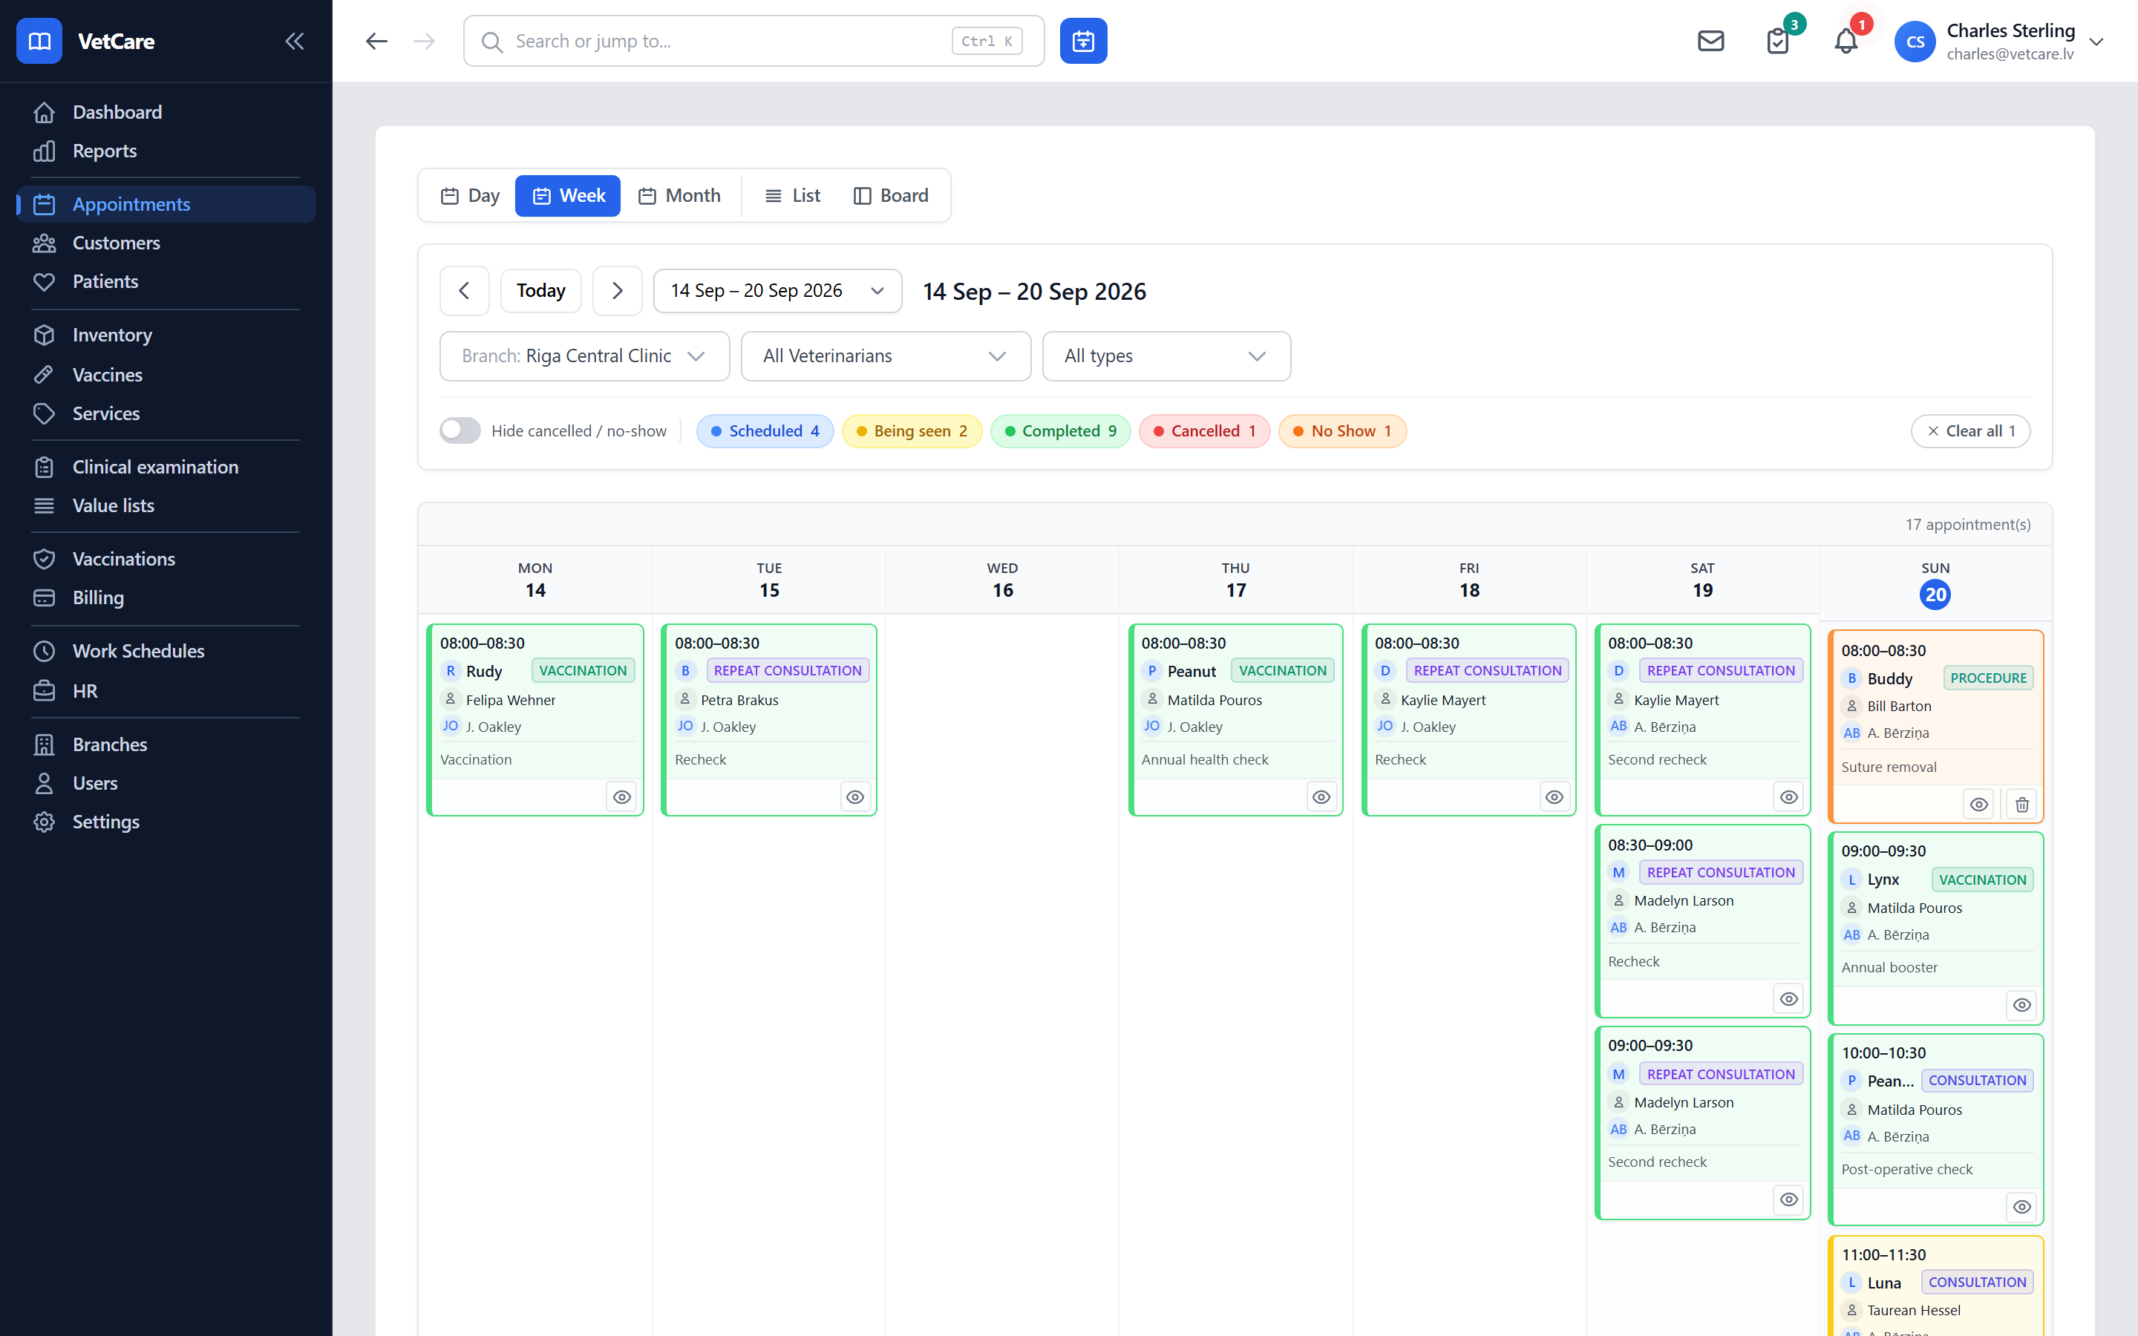Click the Clinical examination clipboard icon
This screenshot has height=1336, width=2138.
point(43,467)
